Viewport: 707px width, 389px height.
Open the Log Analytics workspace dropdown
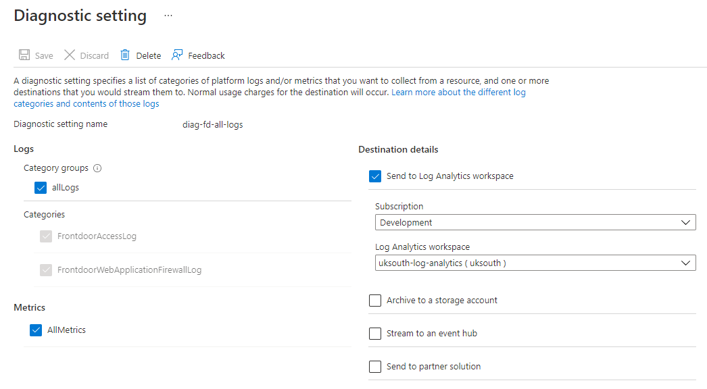(535, 262)
